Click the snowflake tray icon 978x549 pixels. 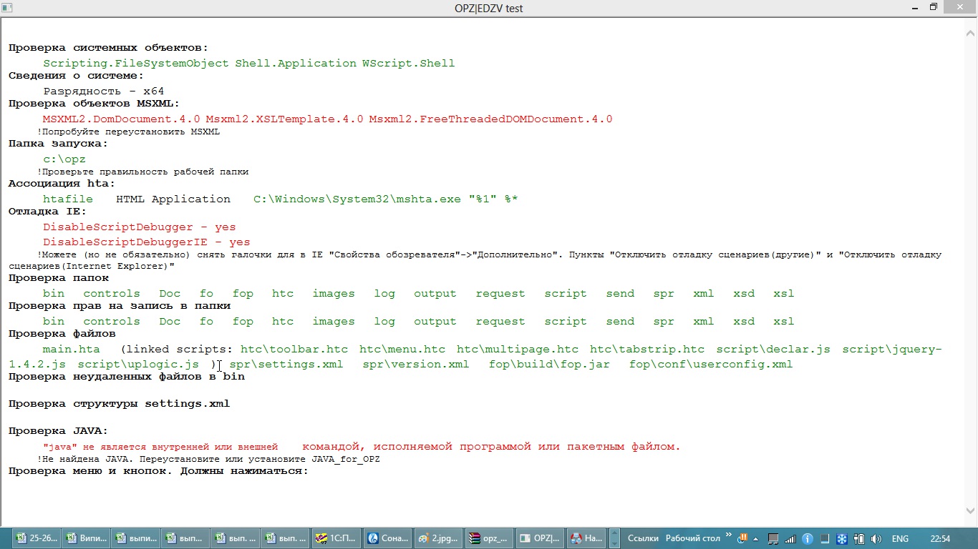point(842,538)
